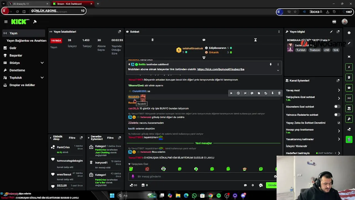Copy the message via toolbar copy icon
The width and height of the screenshot is (355, 200).
[x=259, y=93]
